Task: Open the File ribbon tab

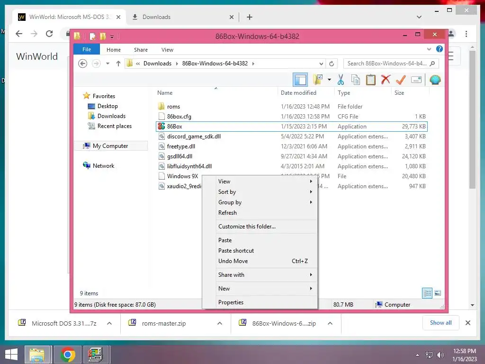Action: coord(87,49)
